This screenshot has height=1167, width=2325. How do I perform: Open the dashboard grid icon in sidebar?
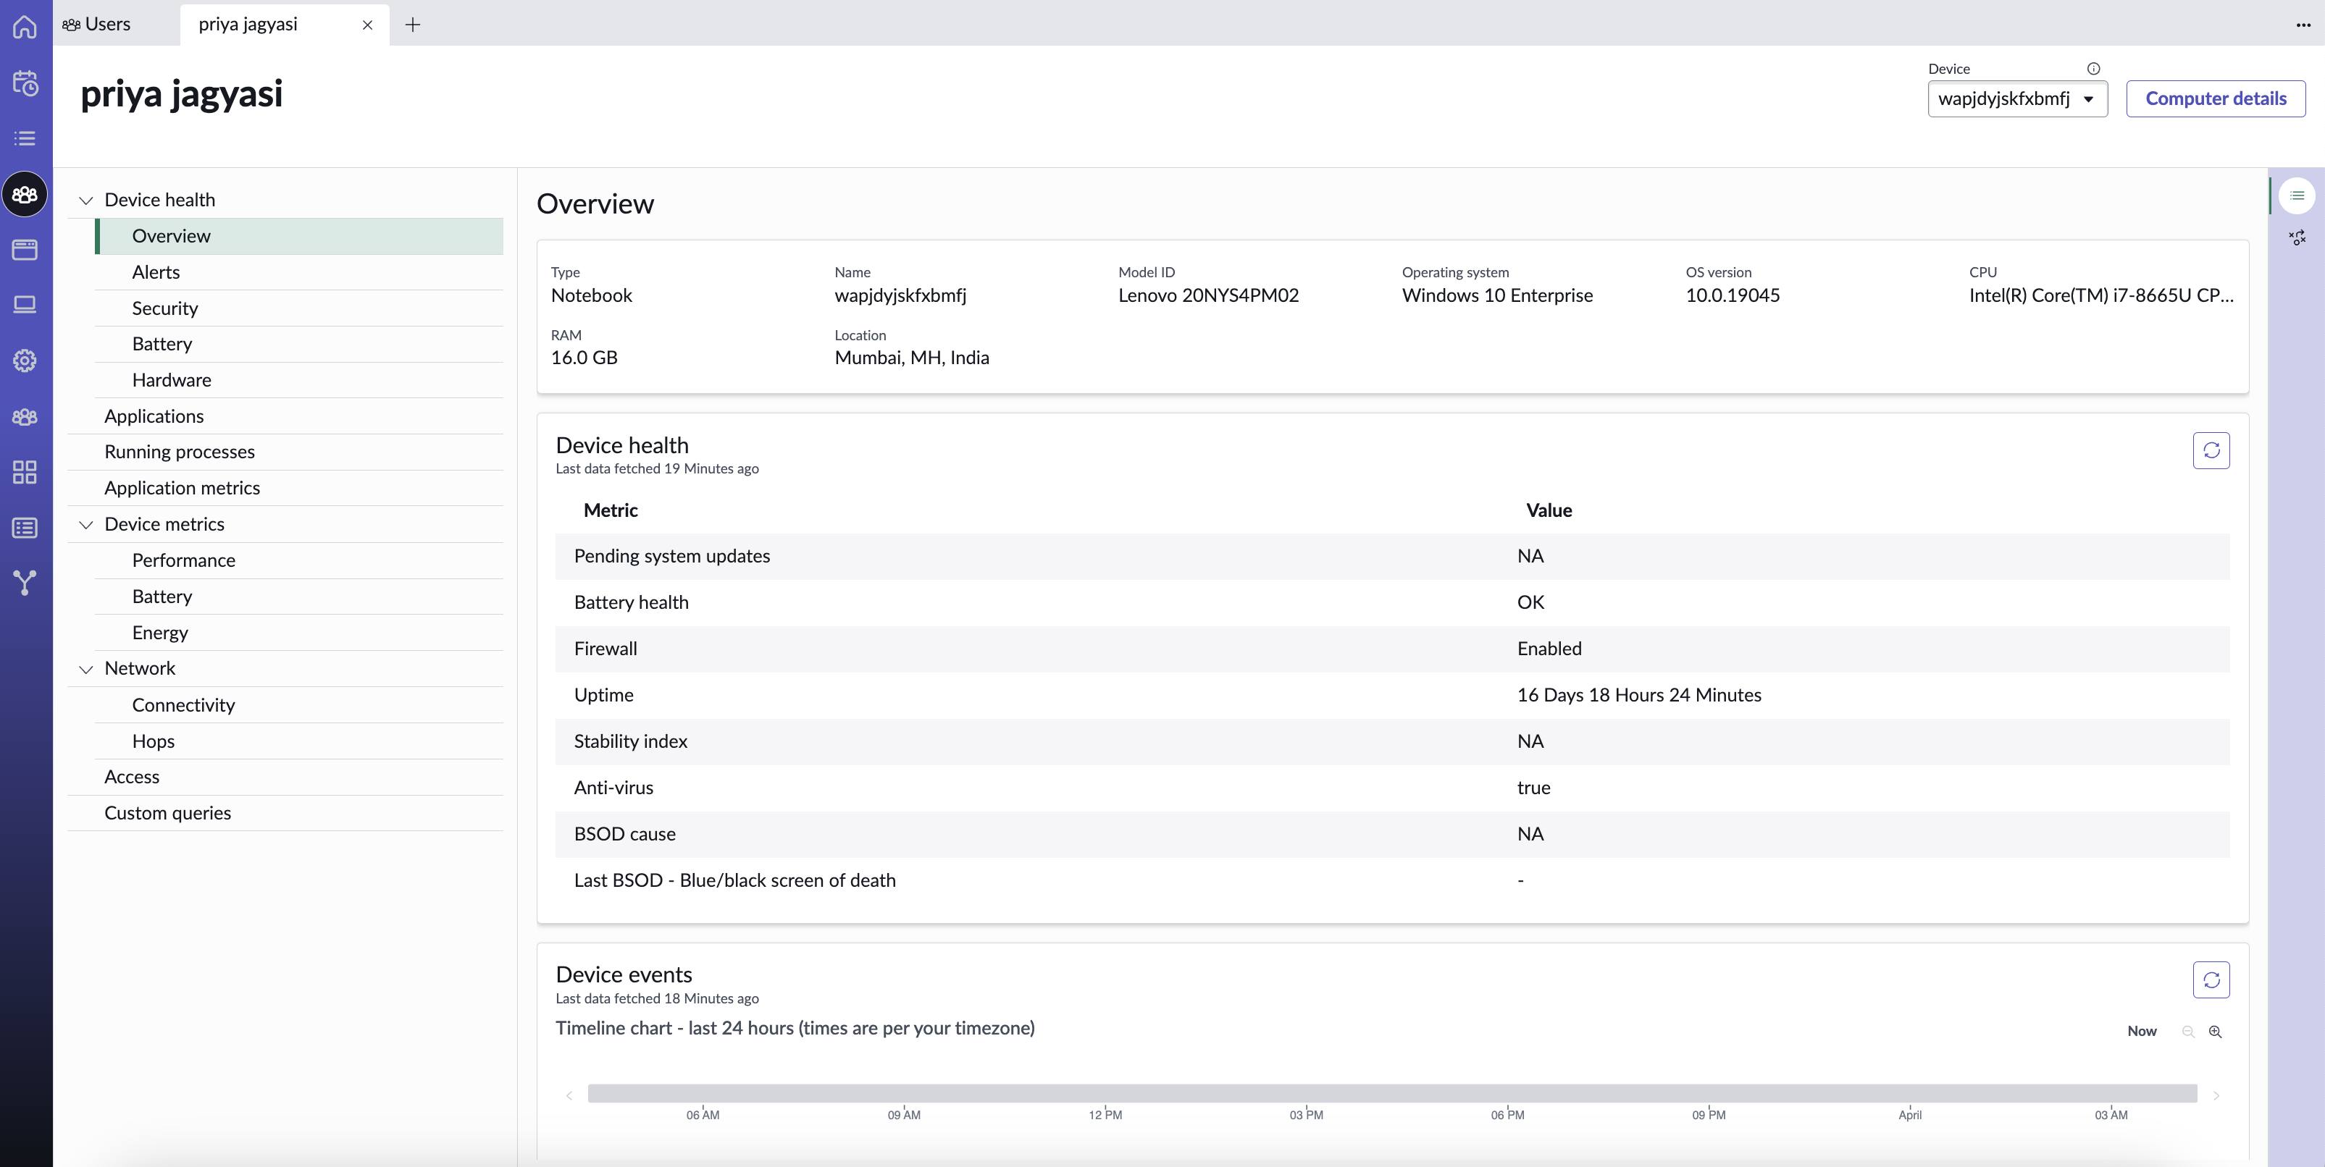point(25,472)
